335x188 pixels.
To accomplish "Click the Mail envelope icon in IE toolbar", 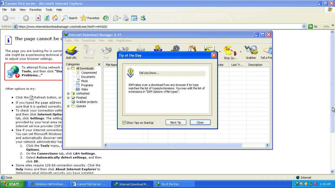I will point(115,18).
